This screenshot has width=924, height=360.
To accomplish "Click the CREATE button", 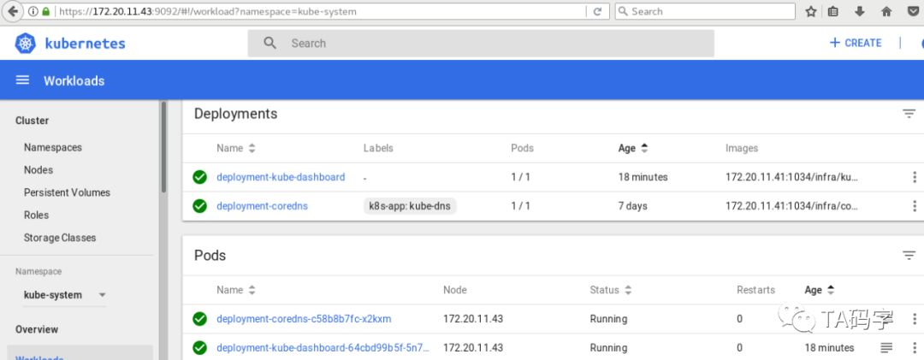I will click(x=855, y=43).
